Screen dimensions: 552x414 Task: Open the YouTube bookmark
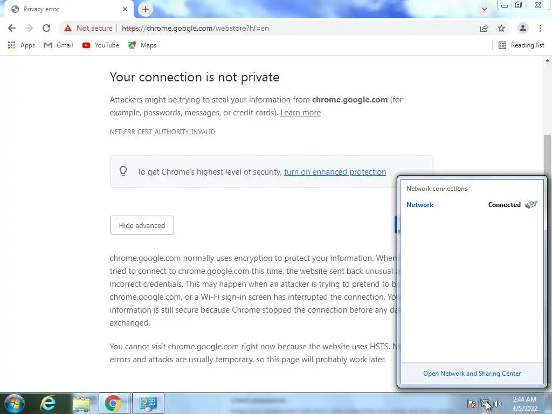click(100, 45)
